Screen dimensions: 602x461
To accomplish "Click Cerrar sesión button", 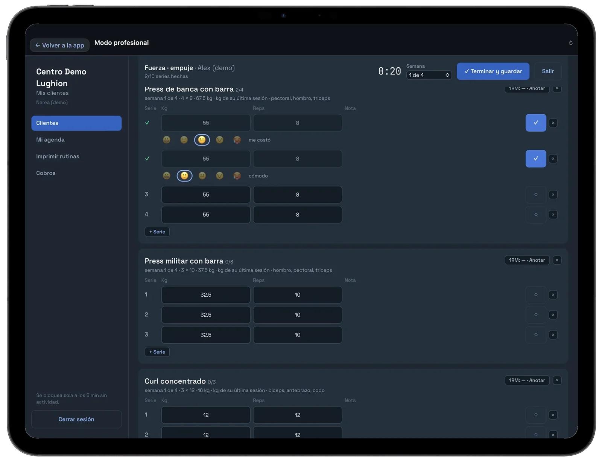I will click(x=76, y=419).
